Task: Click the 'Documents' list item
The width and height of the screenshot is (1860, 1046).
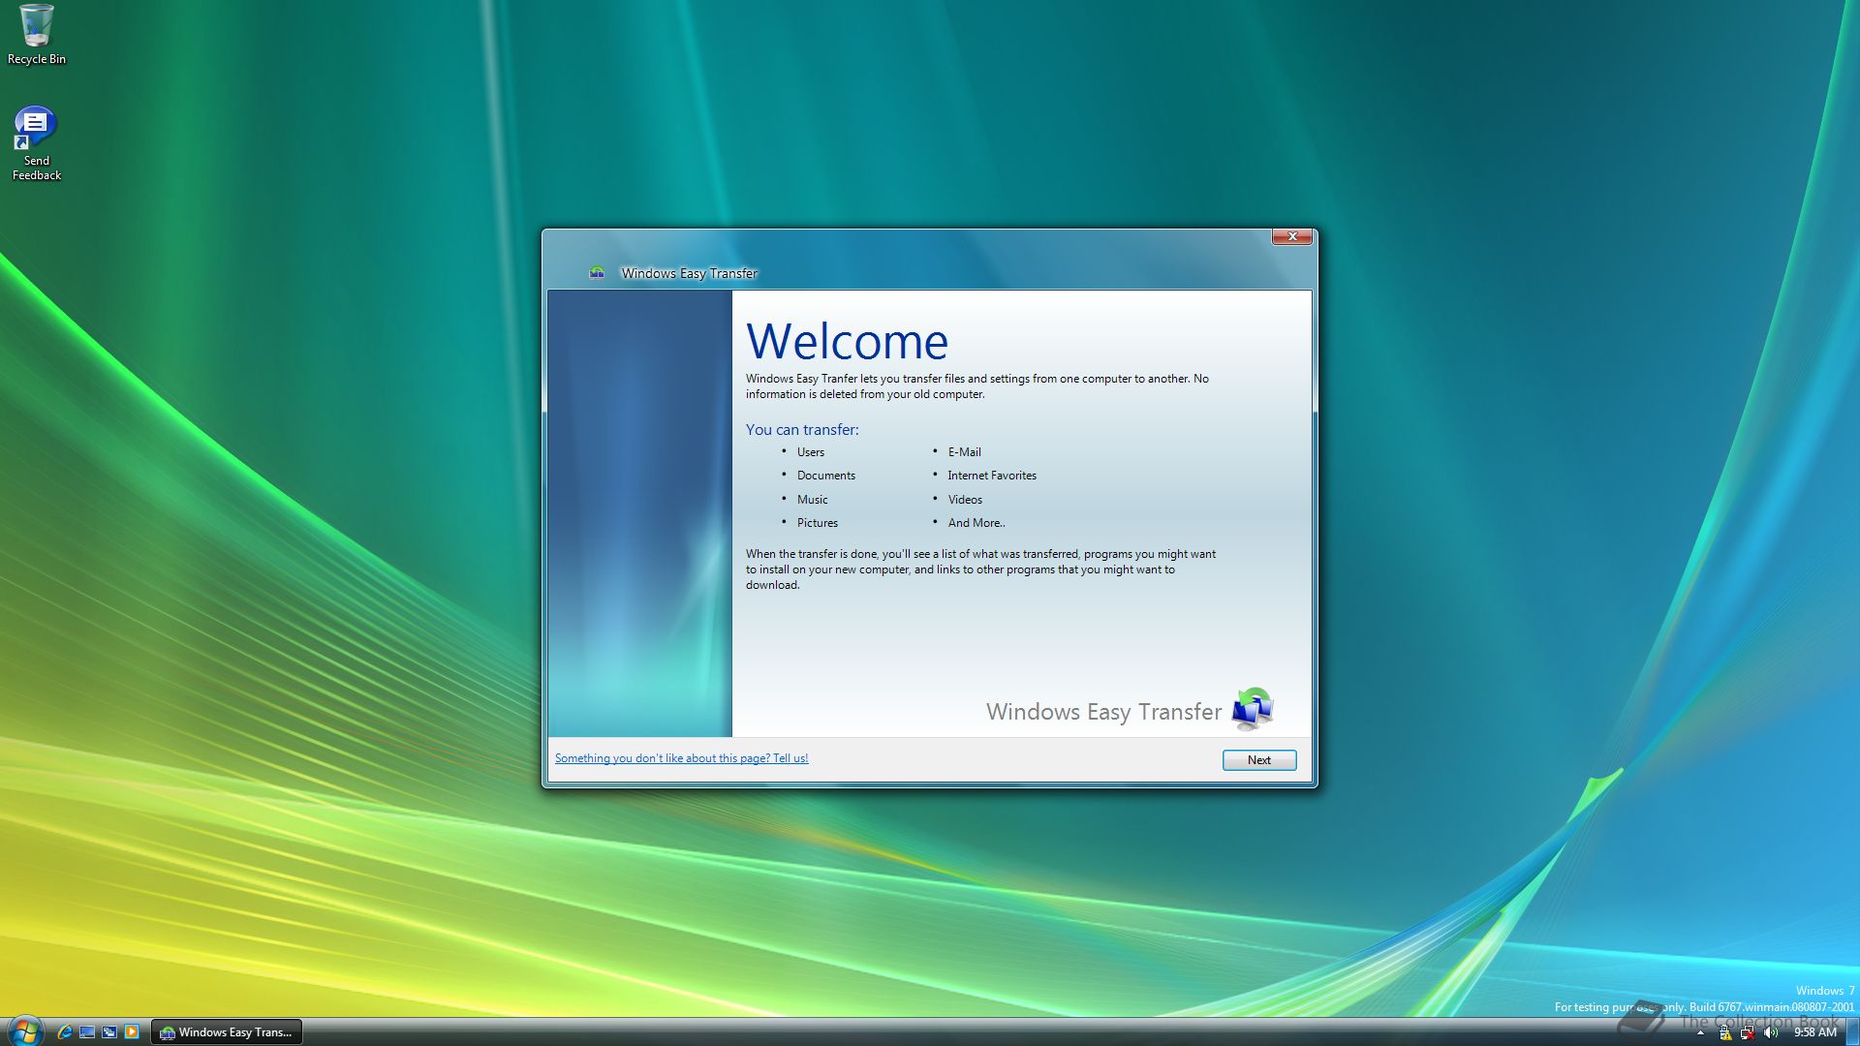Action: (x=826, y=476)
